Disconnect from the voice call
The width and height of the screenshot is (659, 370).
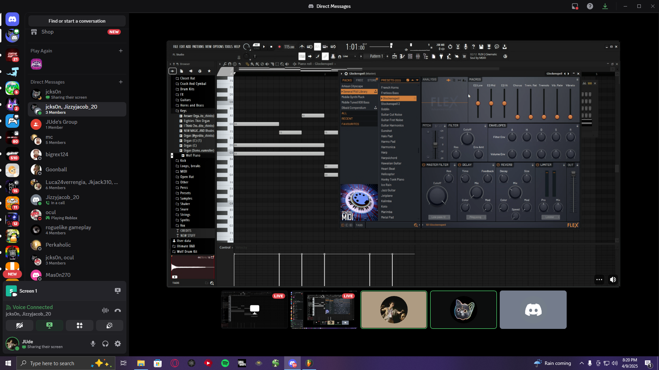tap(118, 310)
